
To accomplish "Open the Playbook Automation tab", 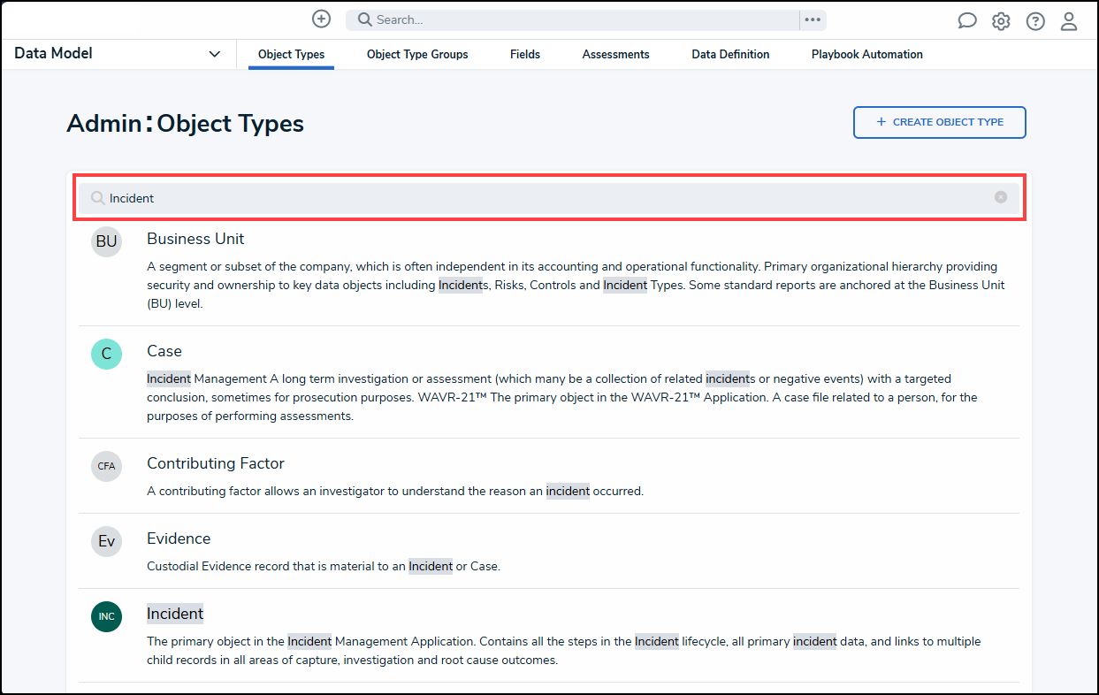I will (x=866, y=55).
